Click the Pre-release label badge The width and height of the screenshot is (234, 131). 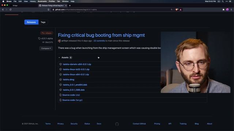46,33
